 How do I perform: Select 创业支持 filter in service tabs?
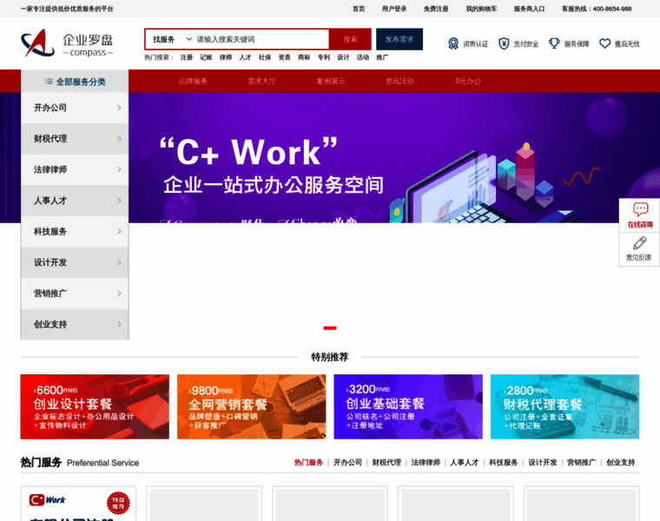(620, 463)
